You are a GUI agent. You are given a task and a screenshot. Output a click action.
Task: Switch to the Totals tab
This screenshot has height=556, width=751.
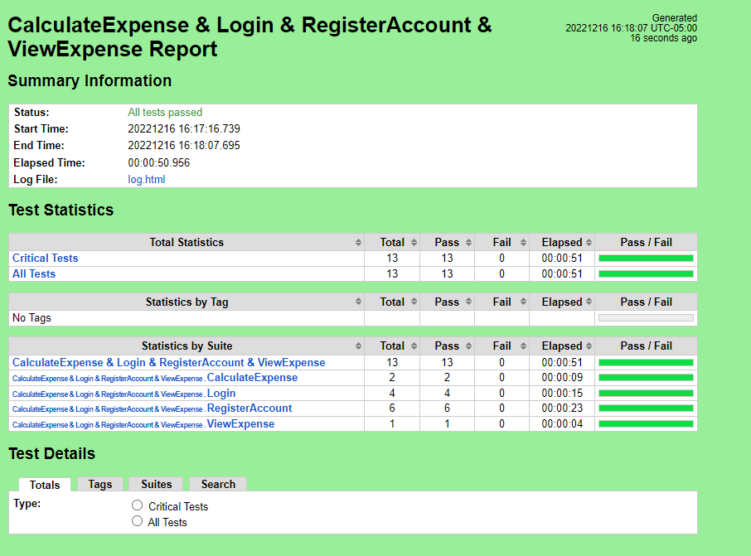tap(45, 485)
